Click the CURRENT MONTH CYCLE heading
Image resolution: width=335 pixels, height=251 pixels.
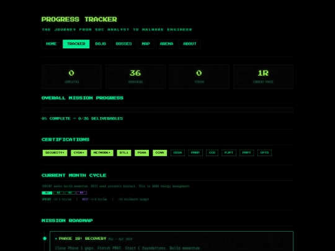(x=74, y=175)
